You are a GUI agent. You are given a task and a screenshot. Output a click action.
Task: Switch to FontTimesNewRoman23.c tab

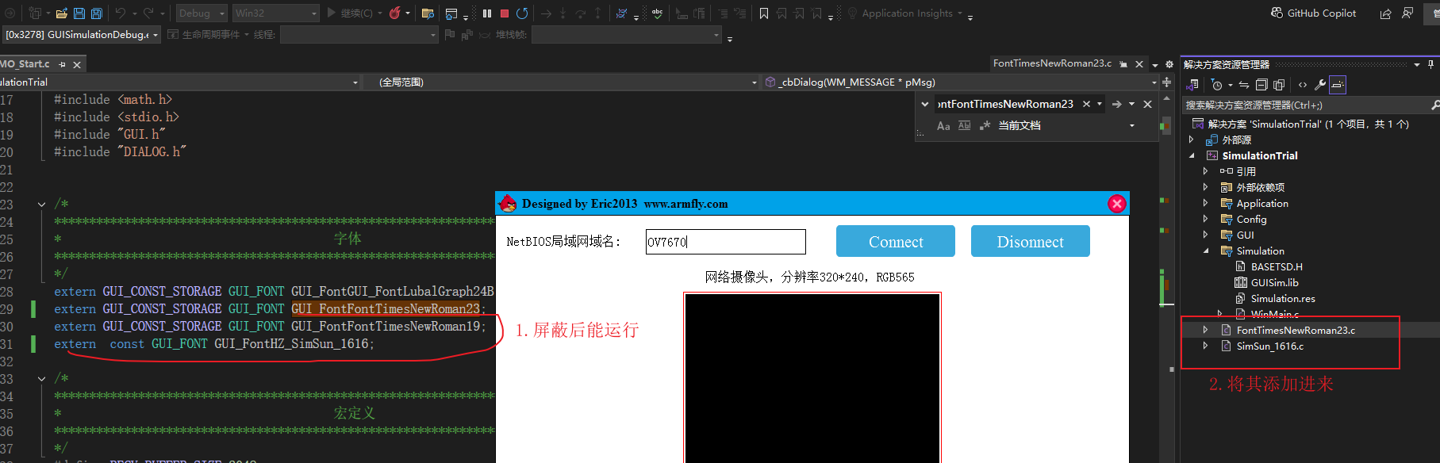coord(1052,63)
